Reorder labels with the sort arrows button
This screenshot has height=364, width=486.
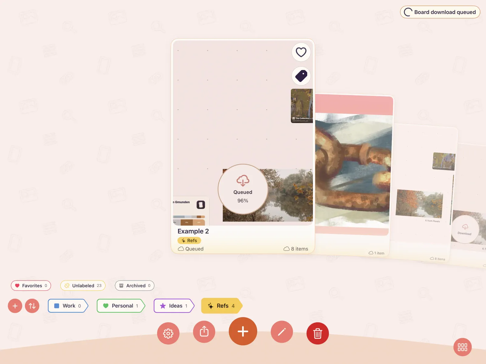[x=32, y=306]
